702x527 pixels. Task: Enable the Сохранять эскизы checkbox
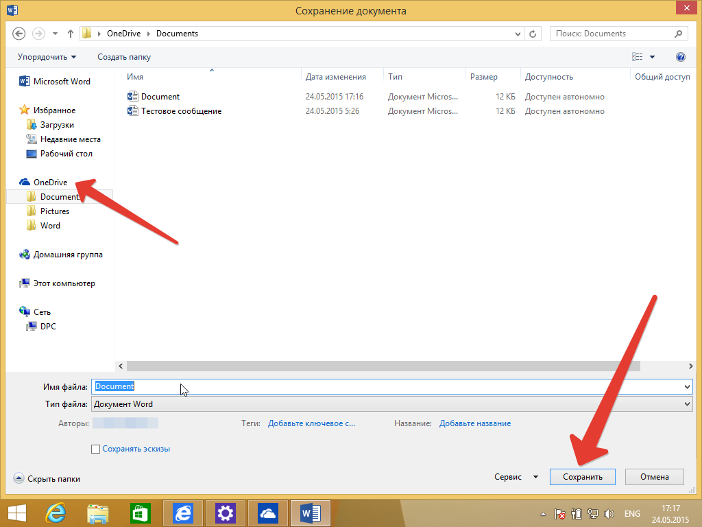[x=96, y=449]
